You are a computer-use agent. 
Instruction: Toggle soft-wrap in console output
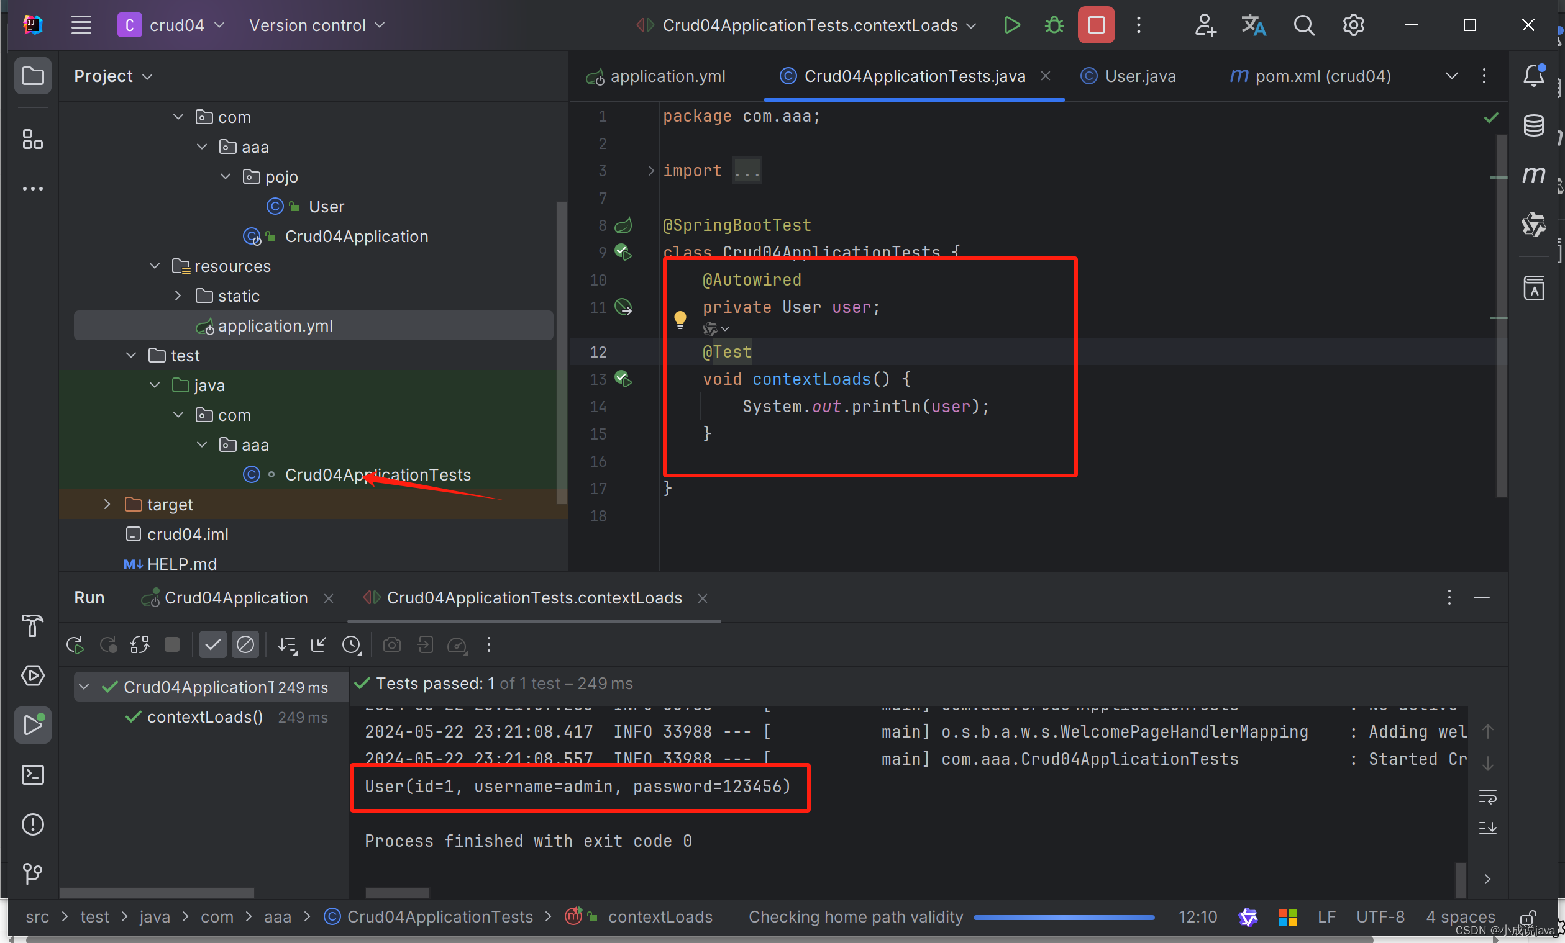click(x=1488, y=797)
